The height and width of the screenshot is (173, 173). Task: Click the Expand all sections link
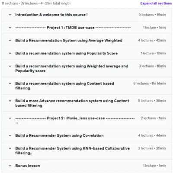(156, 3)
